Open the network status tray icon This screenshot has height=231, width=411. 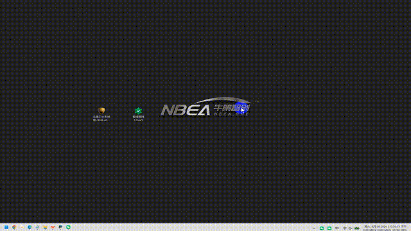click(x=345, y=228)
